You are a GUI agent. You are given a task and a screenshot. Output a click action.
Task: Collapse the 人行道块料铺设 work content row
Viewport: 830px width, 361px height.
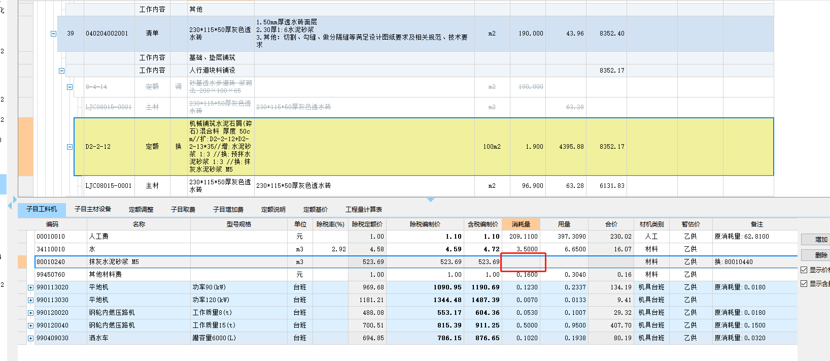[x=61, y=71]
